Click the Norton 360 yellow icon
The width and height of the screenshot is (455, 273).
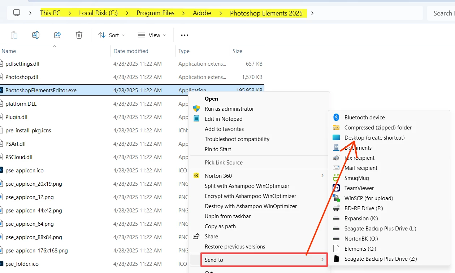coord(196,176)
